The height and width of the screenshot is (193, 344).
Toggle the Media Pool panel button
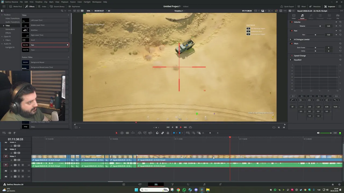click(16, 6)
